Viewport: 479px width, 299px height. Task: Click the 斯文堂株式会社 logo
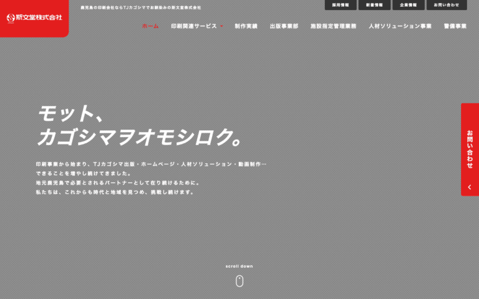34,17
